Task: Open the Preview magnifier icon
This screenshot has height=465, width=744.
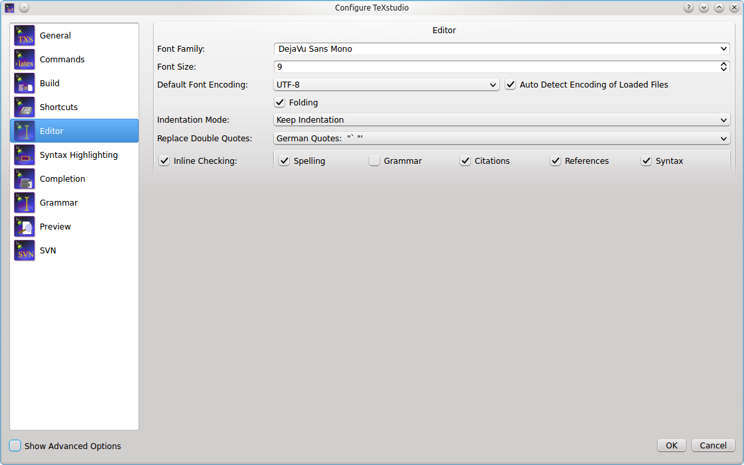Action: (x=24, y=226)
